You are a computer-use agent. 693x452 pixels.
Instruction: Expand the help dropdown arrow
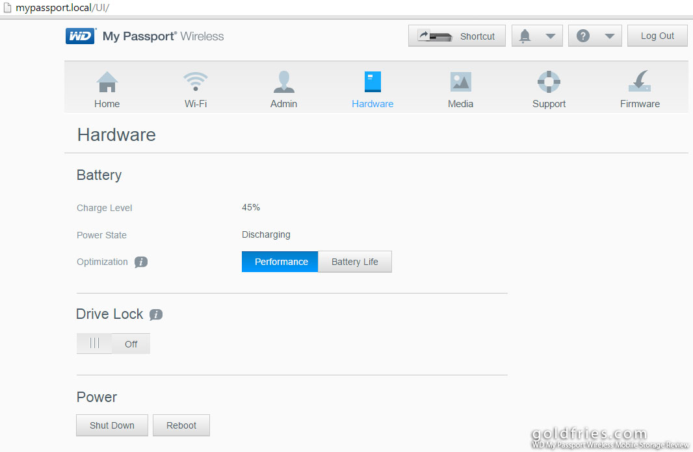(610, 36)
